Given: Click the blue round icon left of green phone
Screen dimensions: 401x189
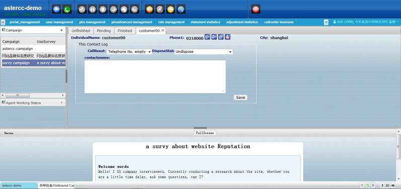Looking at the screenshot, I should (56, 10).
